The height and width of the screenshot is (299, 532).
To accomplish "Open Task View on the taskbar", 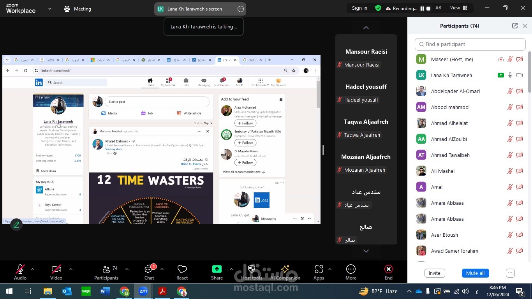I will pos(28,291).
